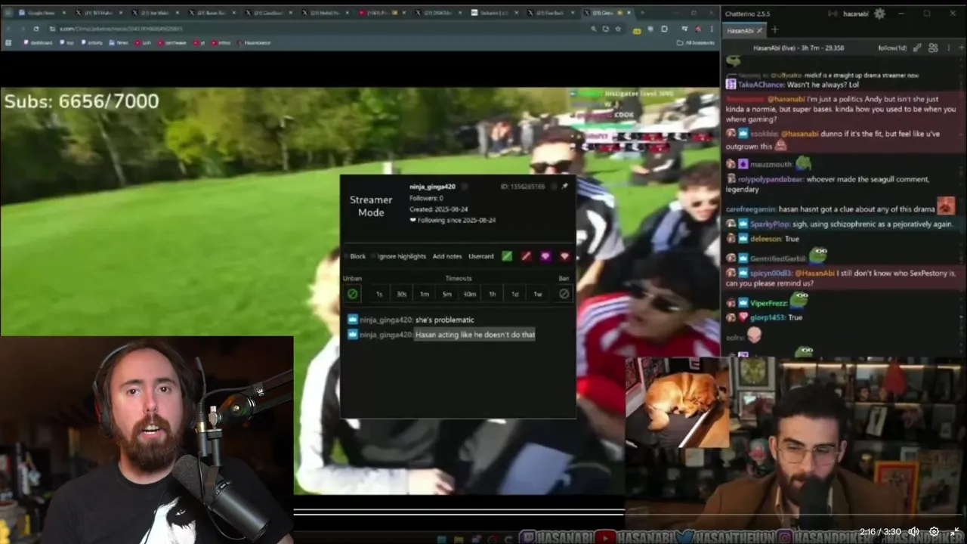Click Add notes in the usercard
Screen dimensions: 967x544
tap(447, 256)
